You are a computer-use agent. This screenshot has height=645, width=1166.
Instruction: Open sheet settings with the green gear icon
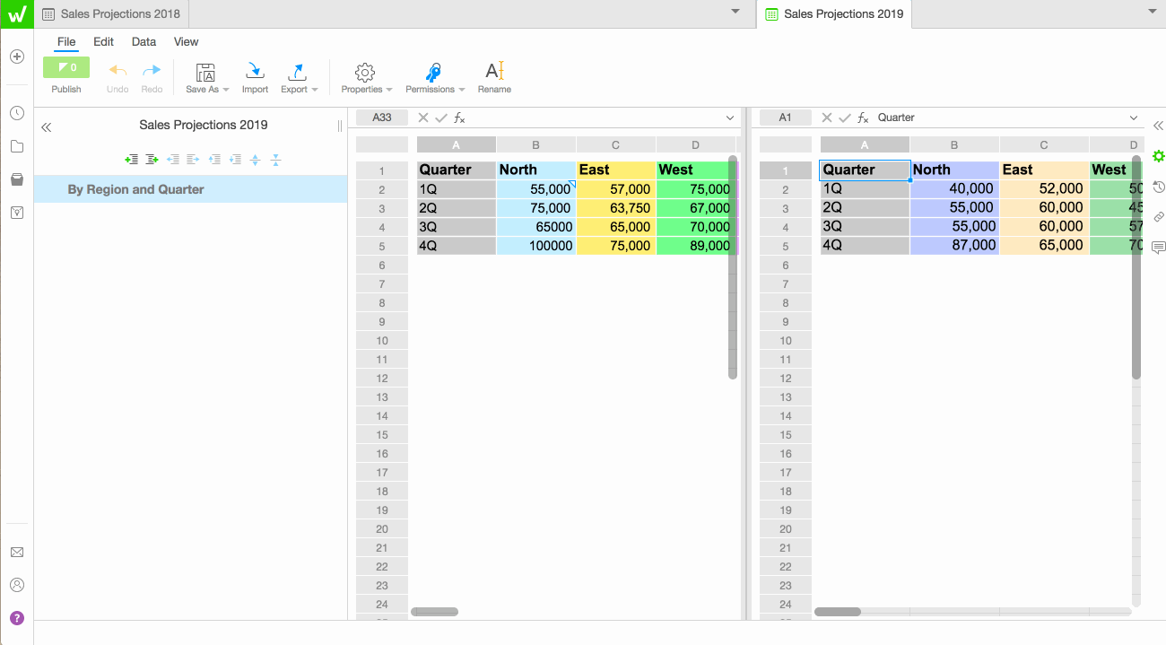(1159, 155)
